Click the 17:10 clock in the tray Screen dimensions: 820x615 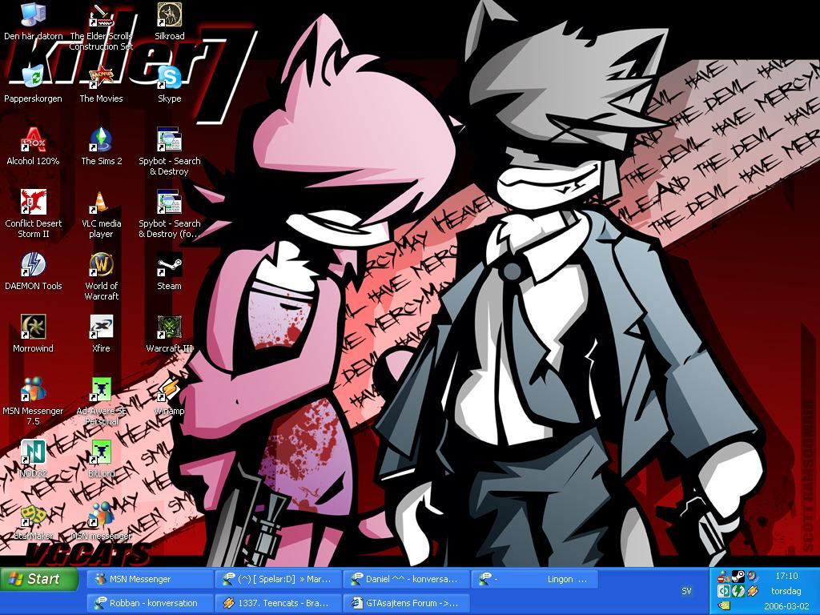pyautogui.click(x=786, y=576)
